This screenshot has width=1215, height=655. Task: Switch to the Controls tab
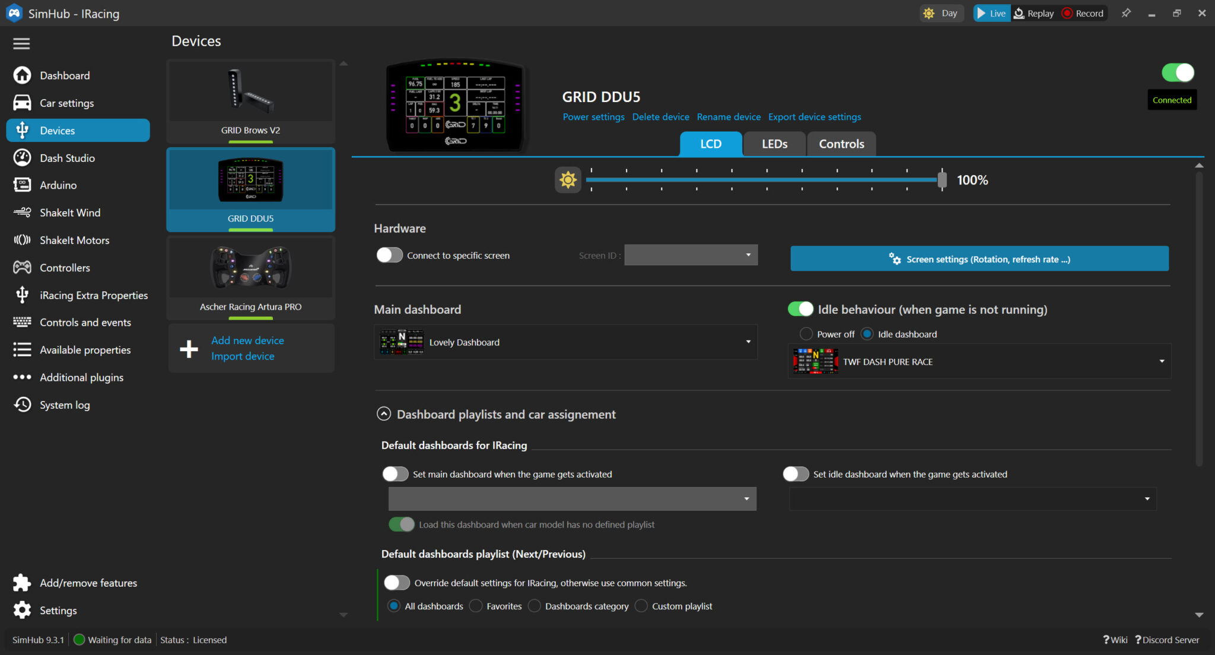(841, 144)
